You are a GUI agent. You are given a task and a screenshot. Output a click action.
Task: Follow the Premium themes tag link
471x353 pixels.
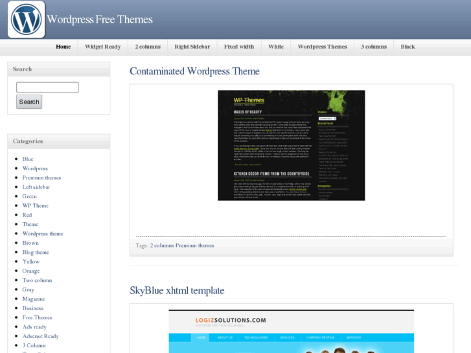194,245
